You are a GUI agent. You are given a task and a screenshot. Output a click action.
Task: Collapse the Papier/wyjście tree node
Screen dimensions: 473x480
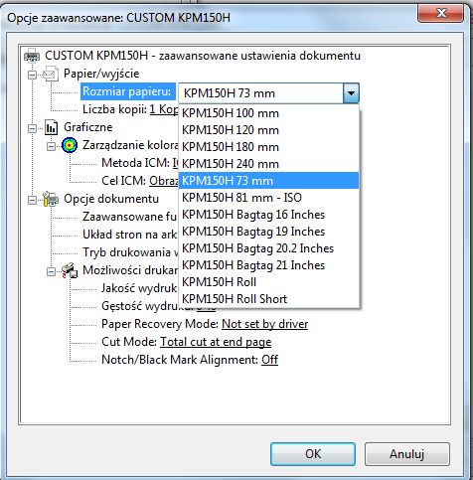[x=32, y=75]
